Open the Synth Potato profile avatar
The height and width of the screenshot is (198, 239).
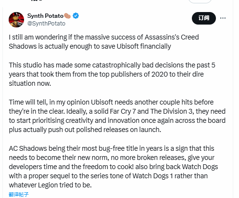click(x=16, y=20)
